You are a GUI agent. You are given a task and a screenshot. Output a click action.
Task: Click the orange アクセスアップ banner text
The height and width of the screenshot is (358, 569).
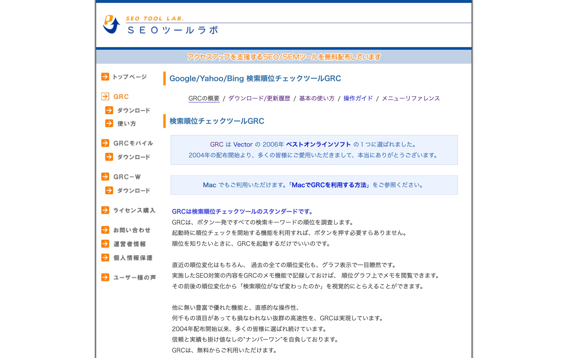coord(284,57)
